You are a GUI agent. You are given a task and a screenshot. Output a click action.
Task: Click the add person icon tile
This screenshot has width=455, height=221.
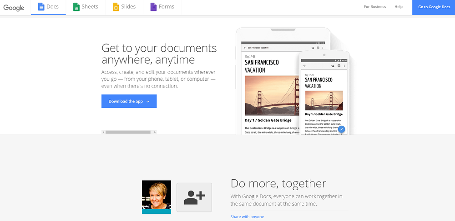pyautogui.click(x=194, y=197)
